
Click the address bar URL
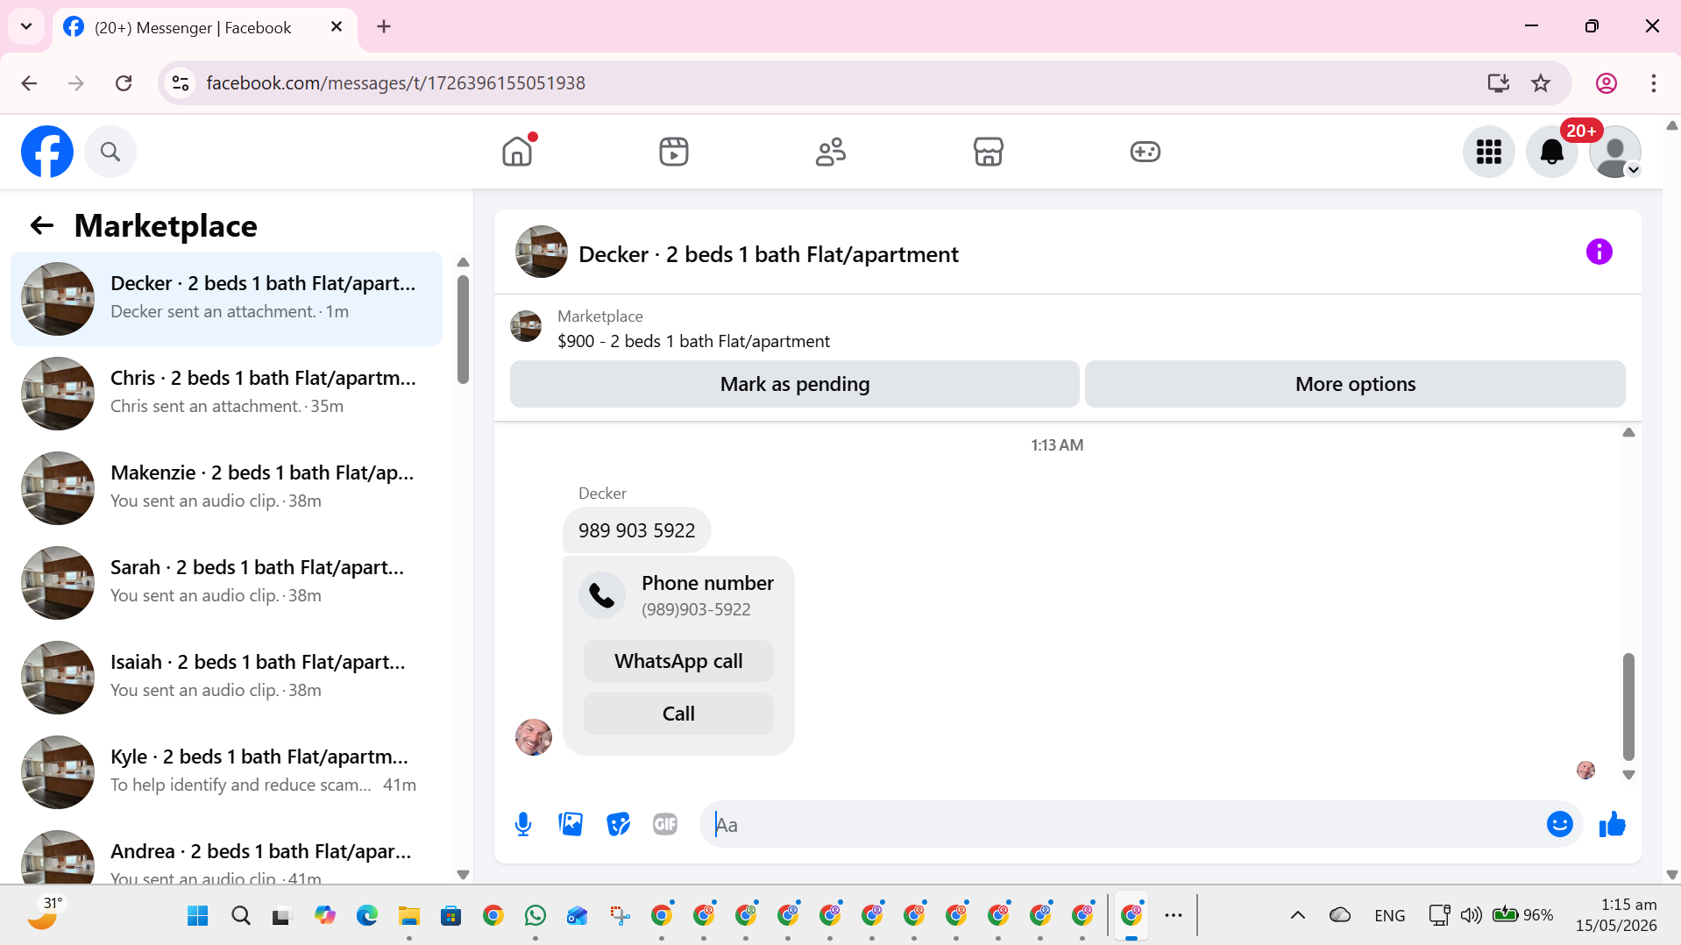click(395, 83)
